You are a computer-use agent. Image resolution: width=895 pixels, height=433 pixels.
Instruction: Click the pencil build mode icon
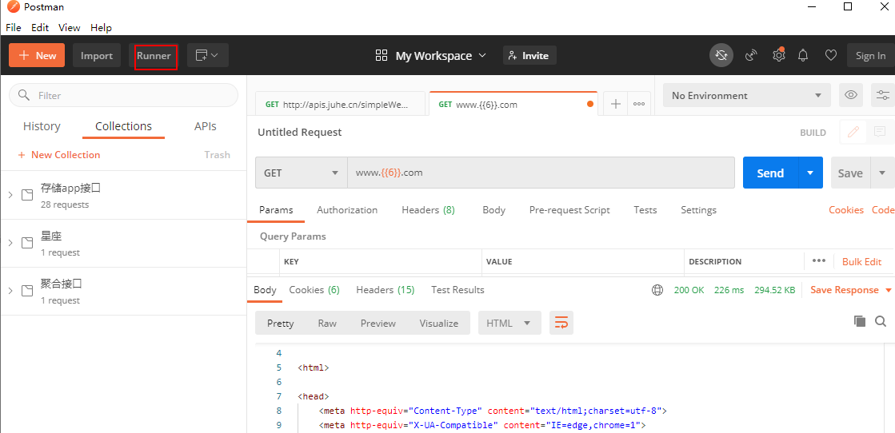point(853,133)
